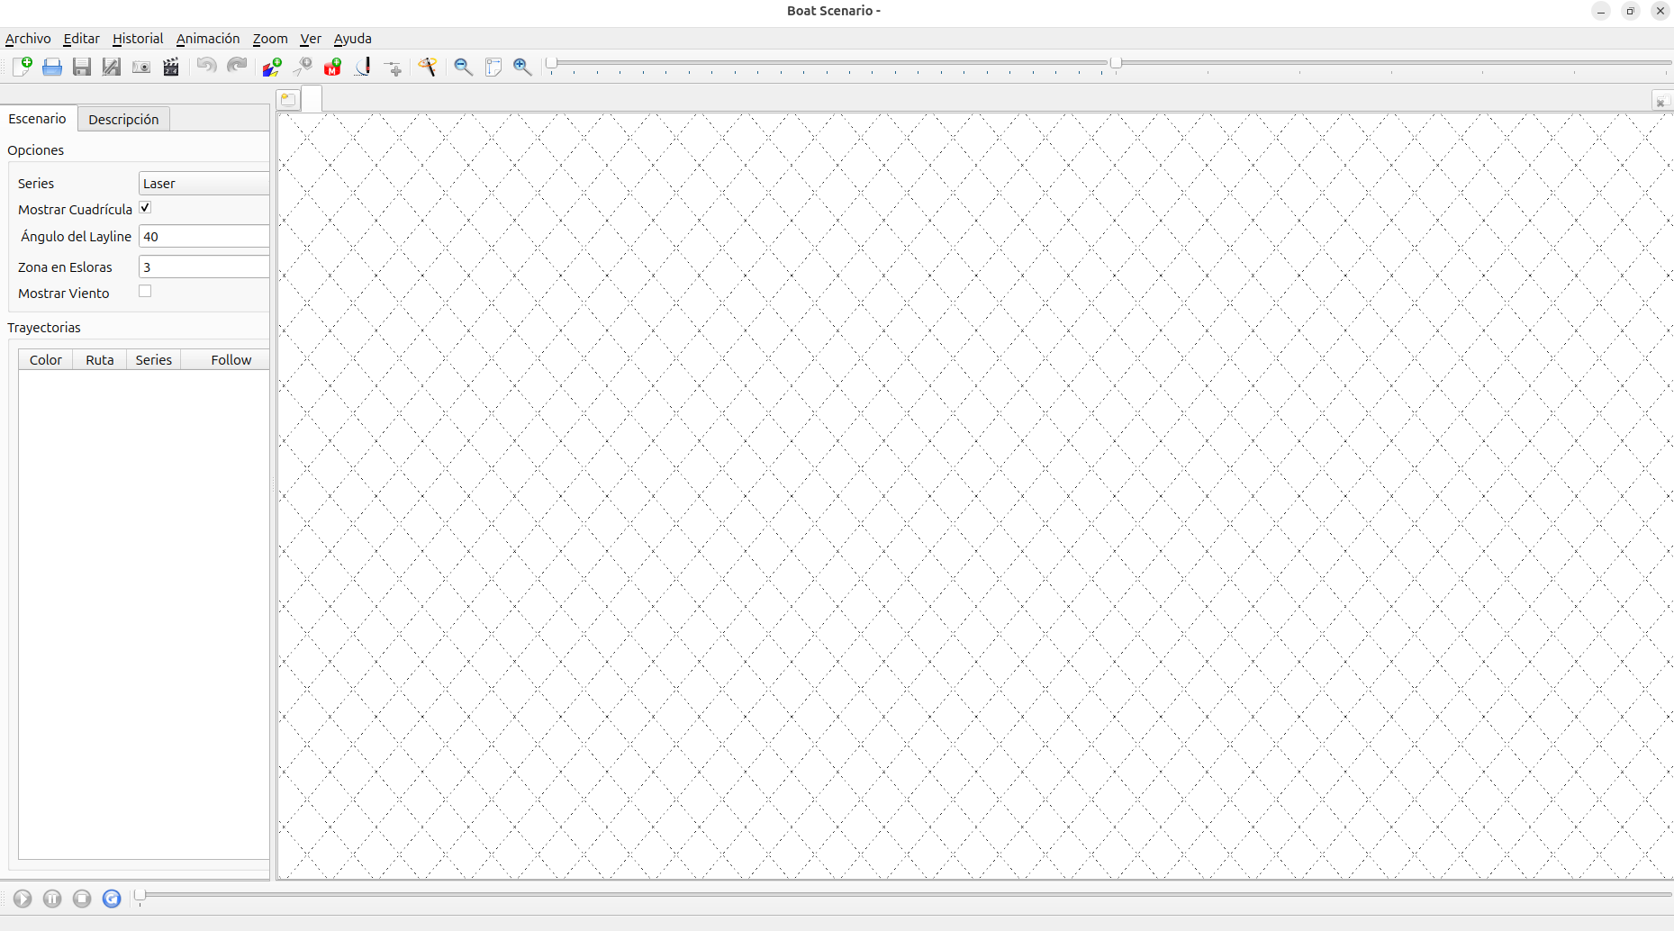This screenshot has height=931, width=1674.
Task: Click the Zona en Esloras spin box
Action: (204, 267)
